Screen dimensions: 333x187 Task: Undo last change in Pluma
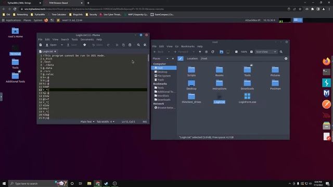(97, 45)
